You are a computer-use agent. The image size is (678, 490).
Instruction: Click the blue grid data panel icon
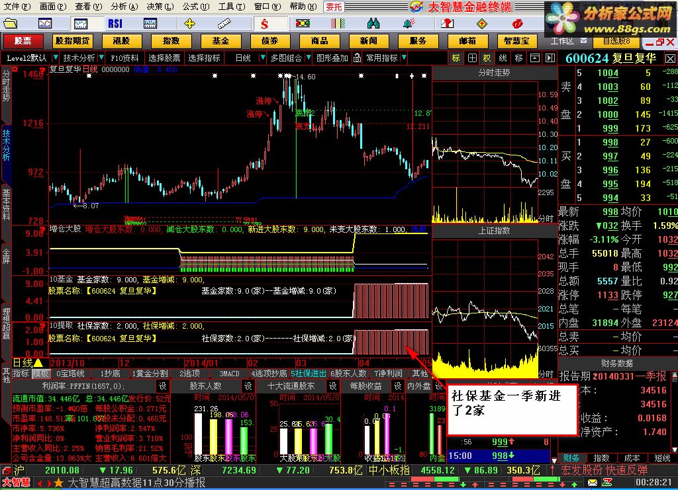coord(150,23)
